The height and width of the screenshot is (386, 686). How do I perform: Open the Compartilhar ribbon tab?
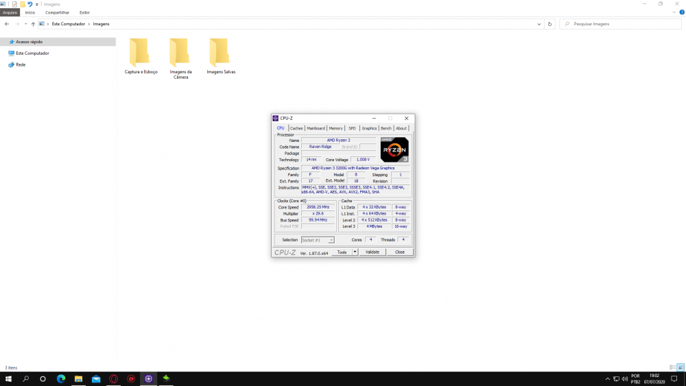pyautogui.click(x=57, y=12)
